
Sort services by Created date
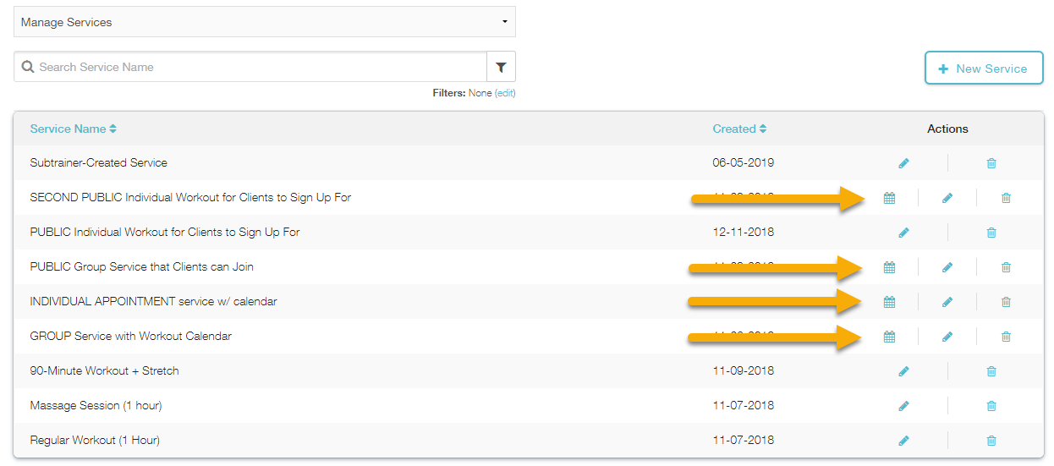click(739, 129)
